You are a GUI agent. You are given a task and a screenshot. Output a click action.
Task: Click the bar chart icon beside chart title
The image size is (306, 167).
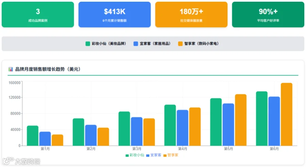11,69
